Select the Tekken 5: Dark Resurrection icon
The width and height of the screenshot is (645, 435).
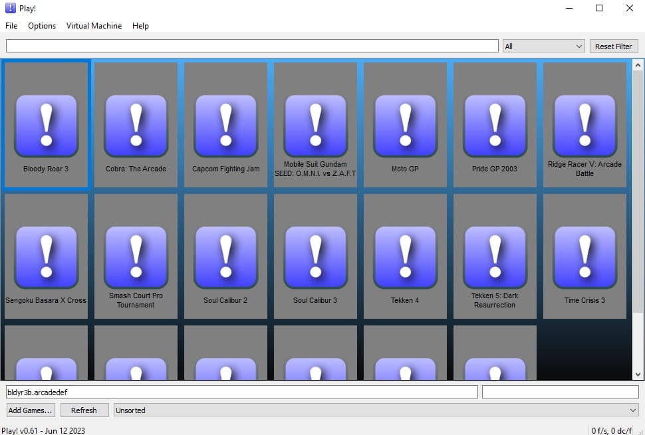495,257
